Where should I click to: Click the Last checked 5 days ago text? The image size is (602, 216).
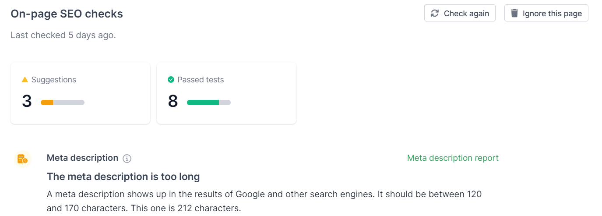[x=63, y=35]
